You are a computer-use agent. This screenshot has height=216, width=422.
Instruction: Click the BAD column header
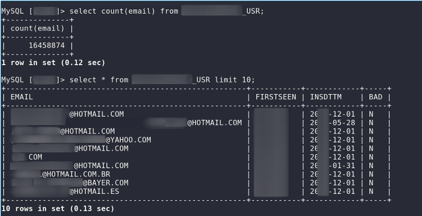click(x=376, y=97)
